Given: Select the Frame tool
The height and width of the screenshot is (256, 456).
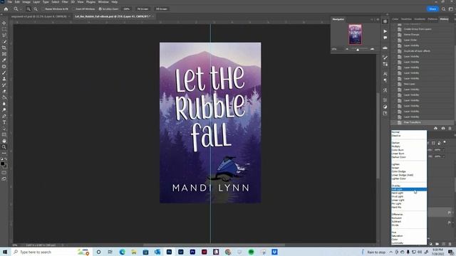Looking at the screenshot, I should click(x=4, y=54).
